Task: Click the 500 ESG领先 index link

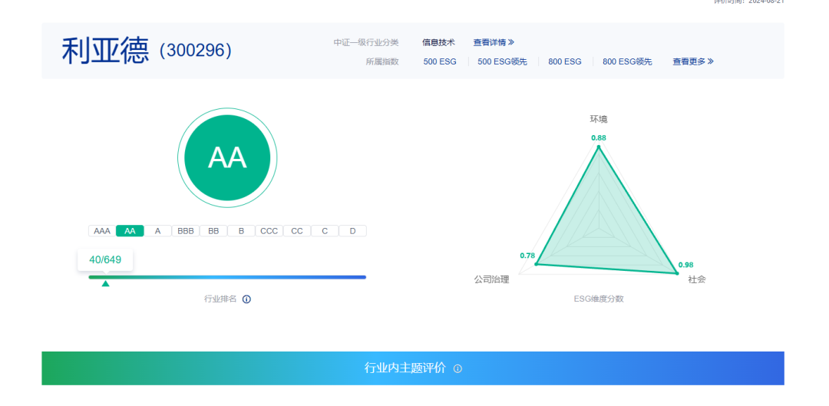Action: [x=502, y=61]
